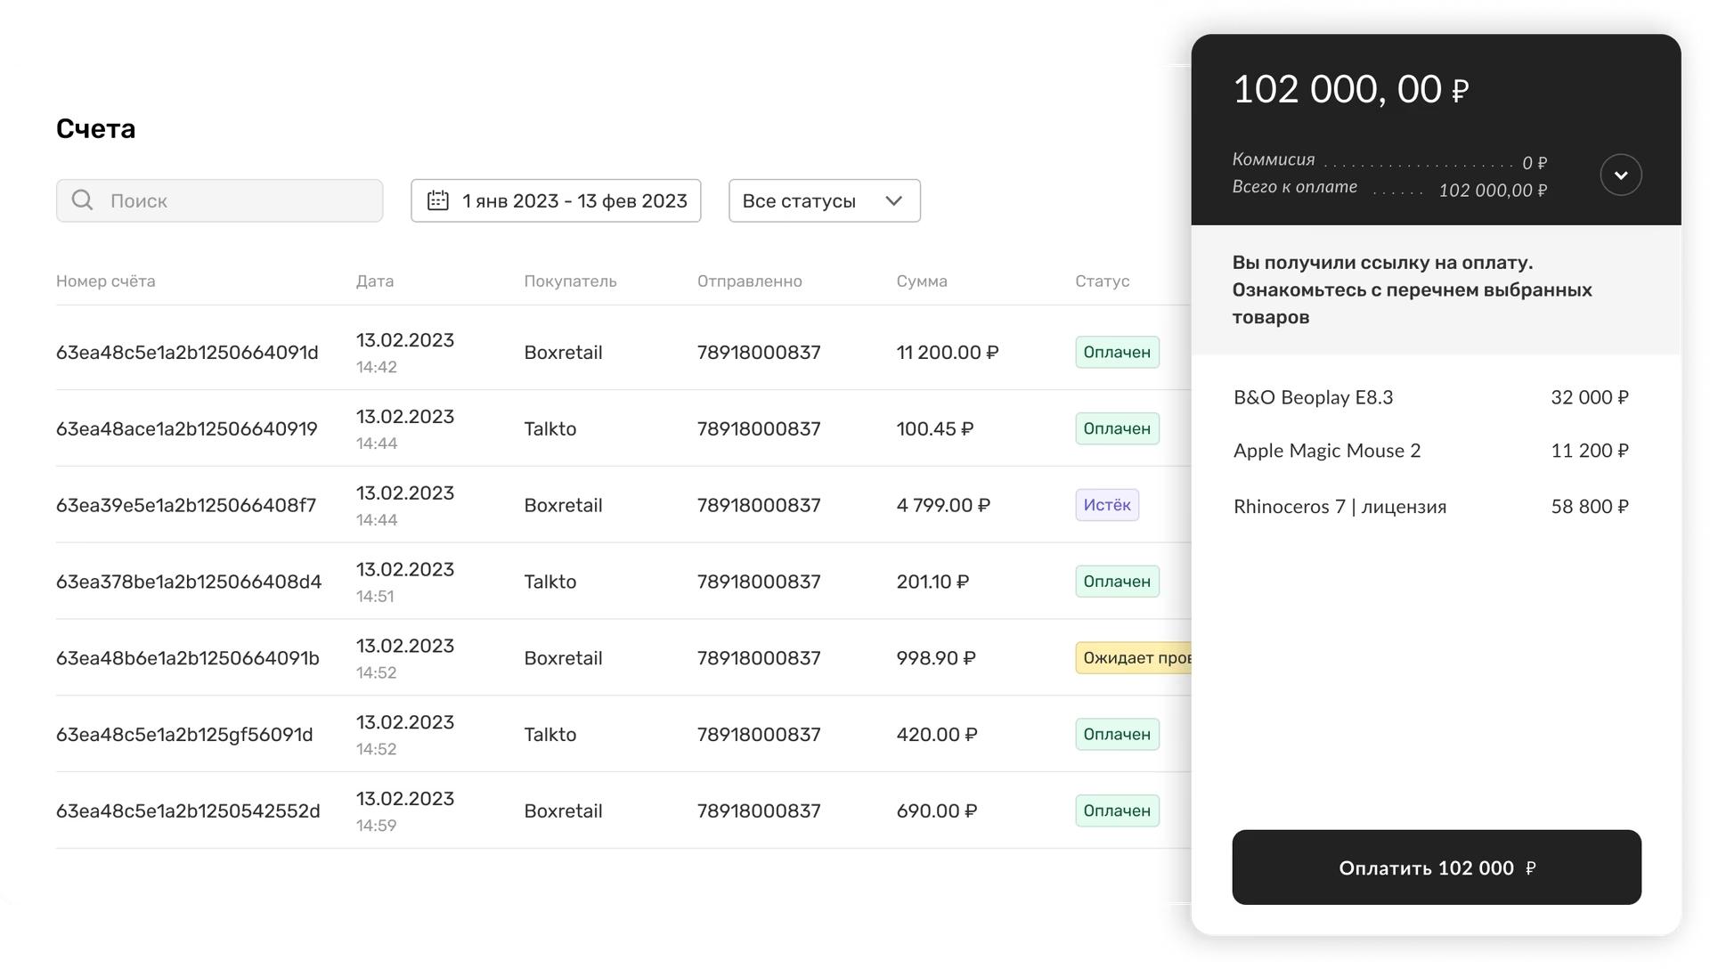Sort by Номер счёта column header
Screen dimensions: 1710x969
(105, 281)
